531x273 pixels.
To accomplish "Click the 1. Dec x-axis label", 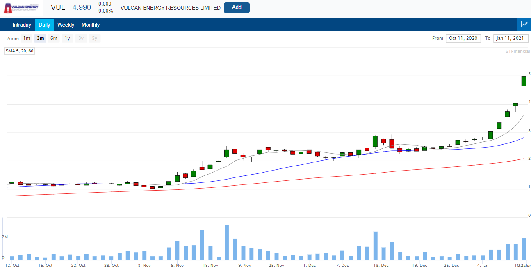I will tap(310, 265).
